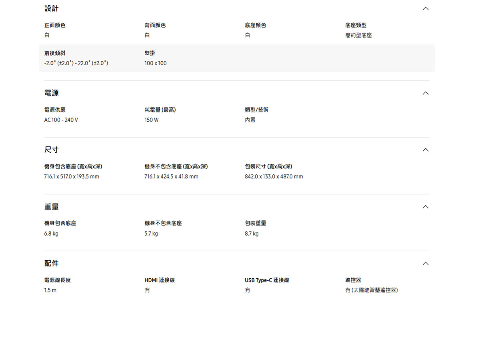Click the 耗電量 (最高) label
This screenshot has width=480, height=362.
point(160,110)
